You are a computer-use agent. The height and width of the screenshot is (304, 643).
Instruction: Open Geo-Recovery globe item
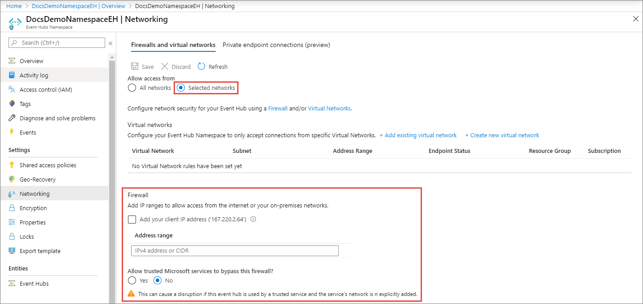pyautogui.click(x=38, y=179)
